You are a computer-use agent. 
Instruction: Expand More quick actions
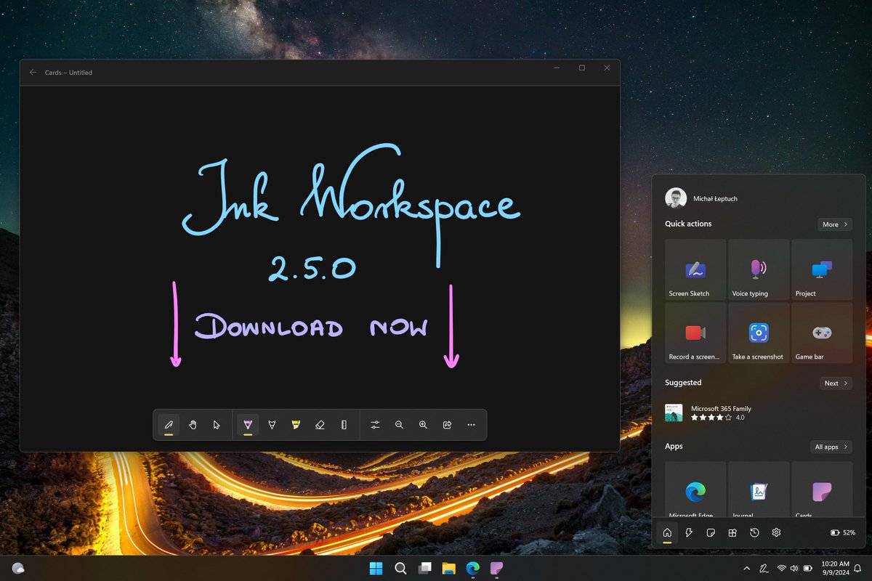[x=835, y=224]
